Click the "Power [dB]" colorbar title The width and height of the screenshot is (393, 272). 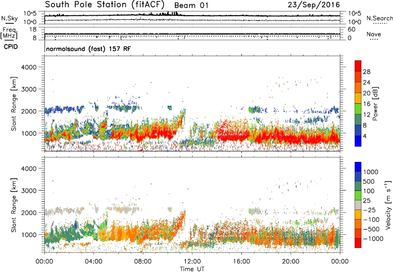375,104
